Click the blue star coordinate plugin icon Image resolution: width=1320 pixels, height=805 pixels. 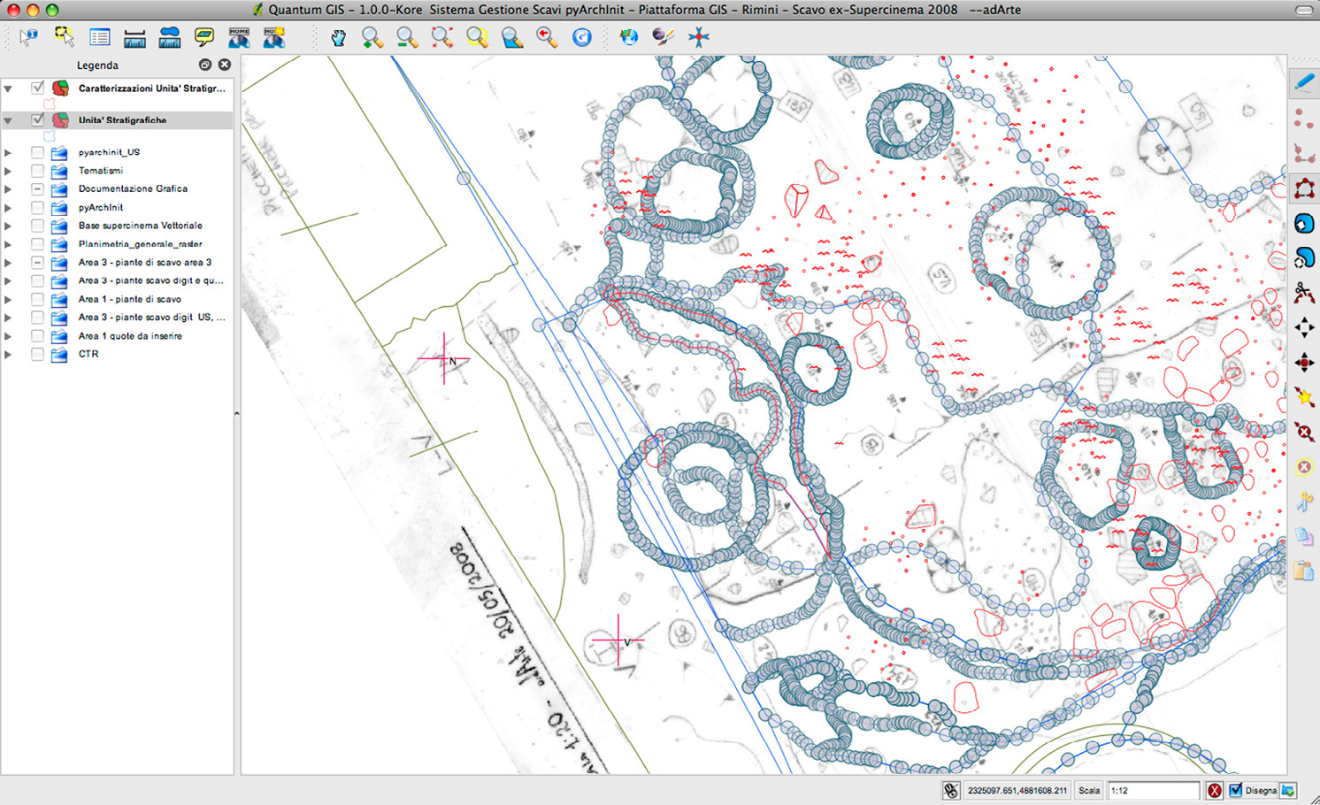(x=699, y=37)
